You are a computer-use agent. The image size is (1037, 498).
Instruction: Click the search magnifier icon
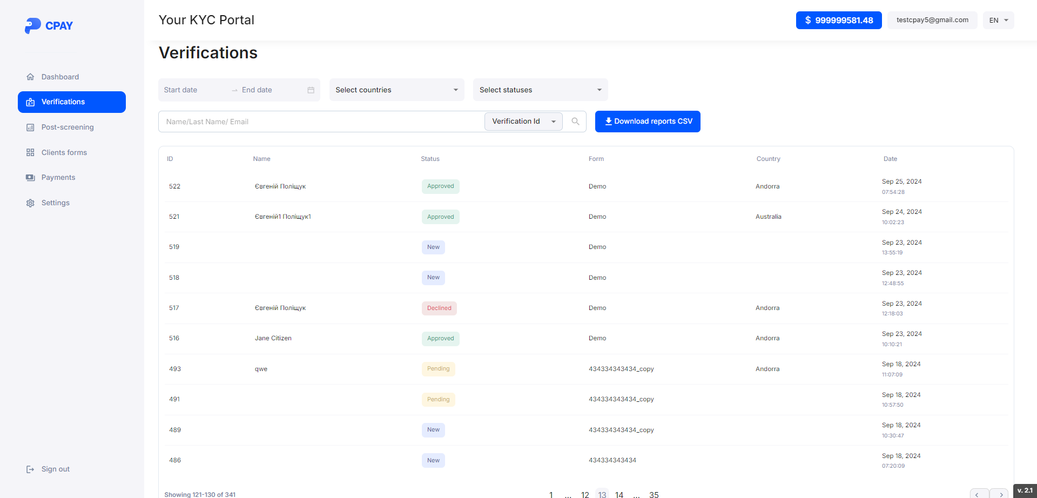click(x=575, y=122)
